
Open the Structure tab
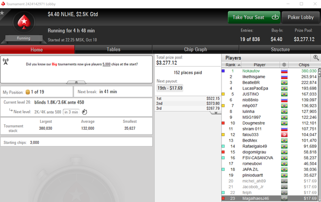click(x=280, y=49)
